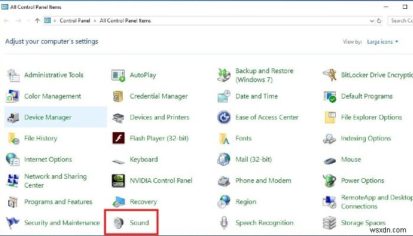Viewport: 413px width, 236px height.
Task: Open the NVIDIA Control Panel label
Action: pos(161,181)
